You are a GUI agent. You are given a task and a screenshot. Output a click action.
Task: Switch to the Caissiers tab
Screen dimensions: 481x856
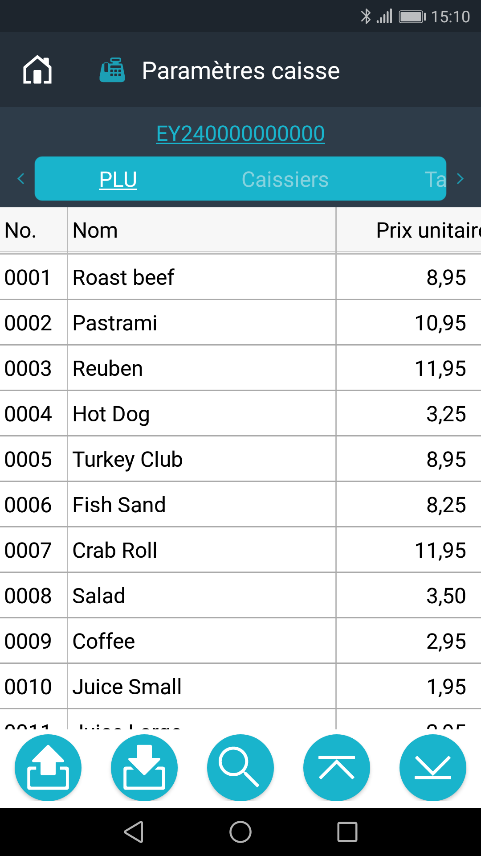pos(285,179)
